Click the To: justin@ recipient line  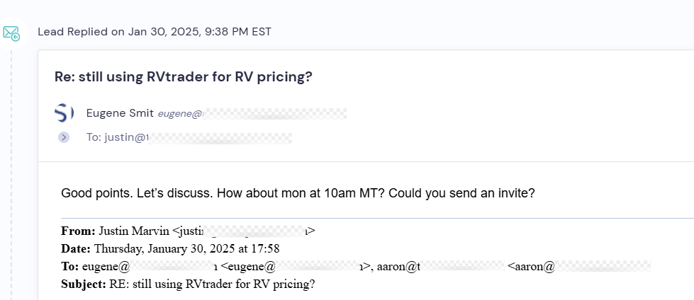tap(189, 137)
